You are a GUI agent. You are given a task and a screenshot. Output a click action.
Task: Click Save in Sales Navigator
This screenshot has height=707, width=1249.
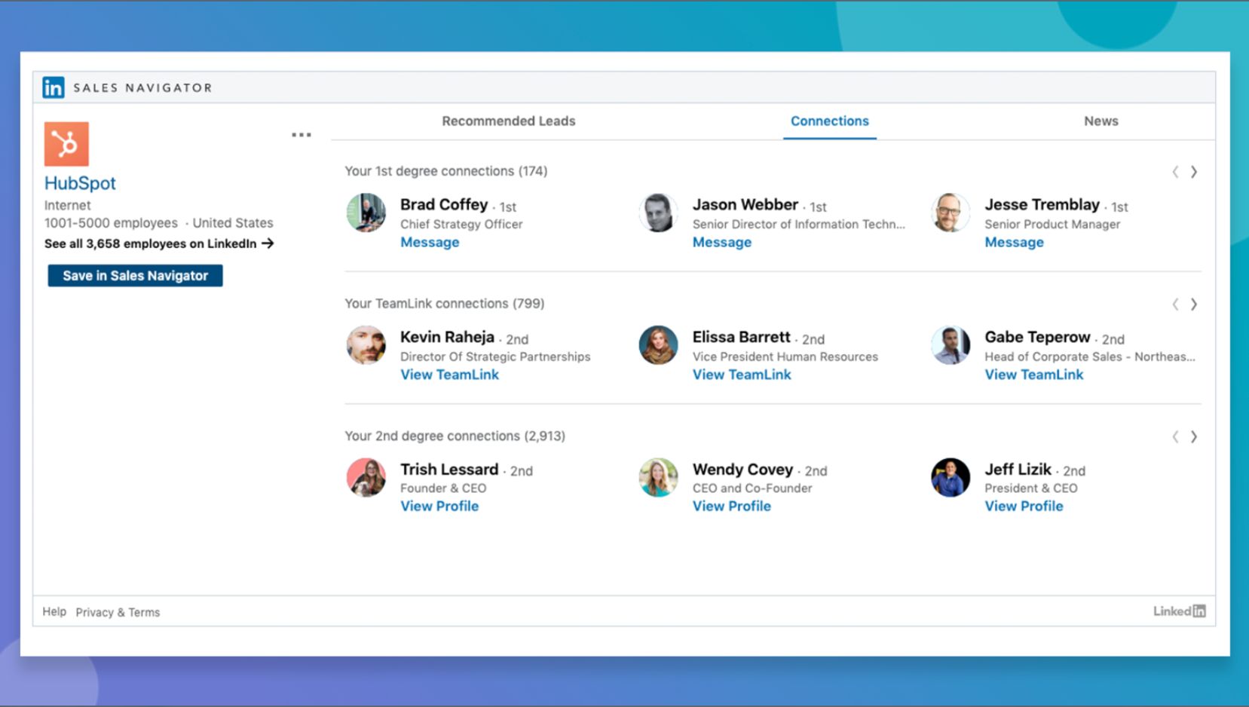pos(135,275)
